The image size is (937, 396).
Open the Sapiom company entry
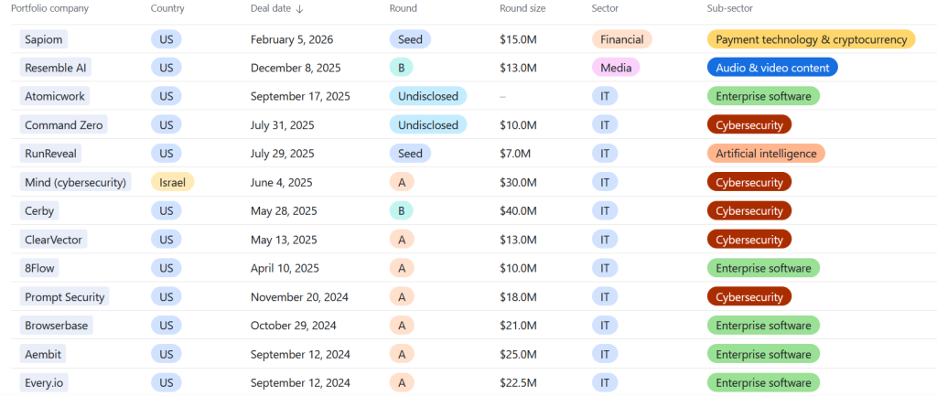tap(45, 39)
